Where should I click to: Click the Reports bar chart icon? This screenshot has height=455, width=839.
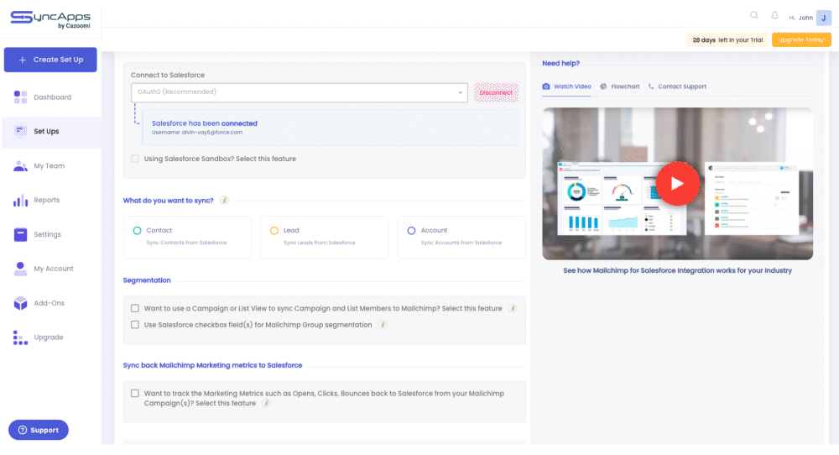pyautogui.click(x=20, y=200)
